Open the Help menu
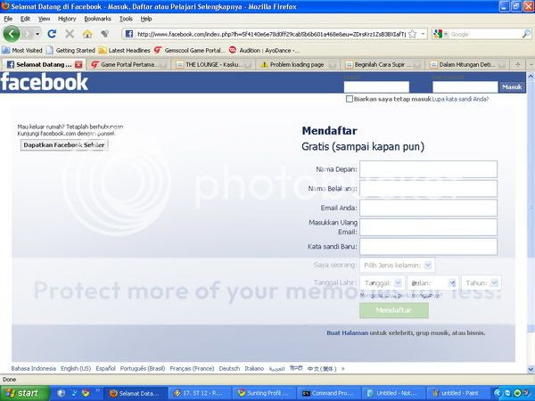Viewport: 535px width, 401px height. click(x=146, y=19)
